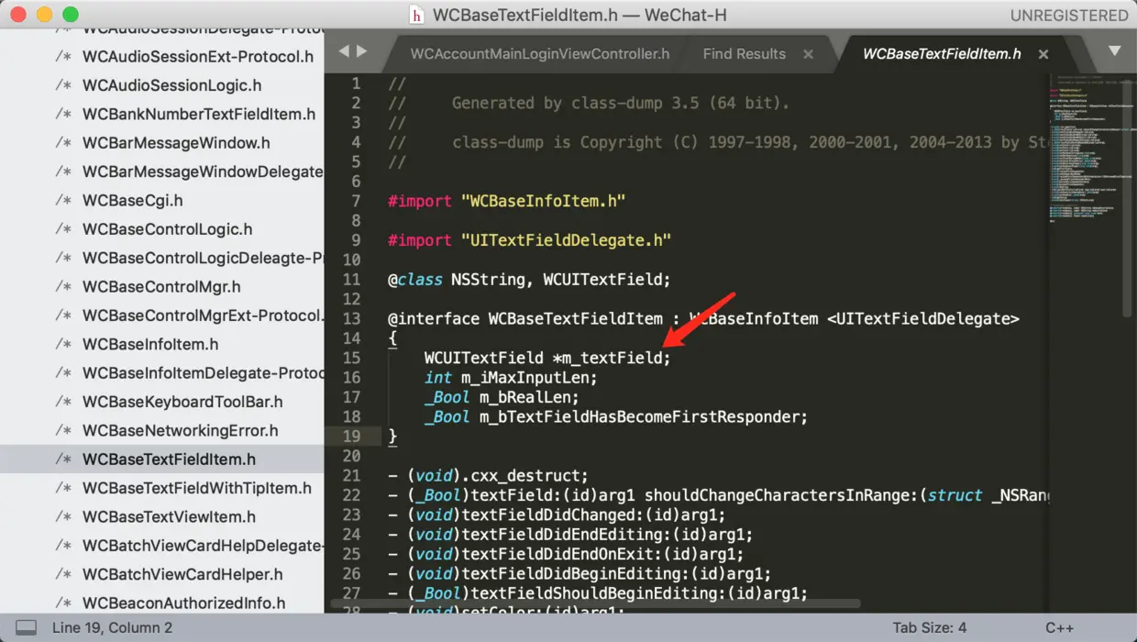
Task: Click the horizontal scrollbar in editor
Action: 595,603
